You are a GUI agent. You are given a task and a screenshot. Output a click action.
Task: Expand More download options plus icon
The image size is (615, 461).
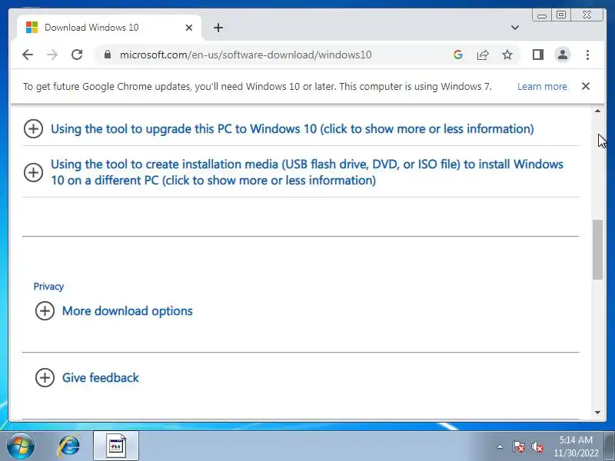tap(45, 311)
